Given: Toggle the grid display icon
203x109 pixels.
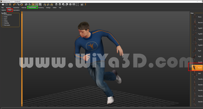Looking at the screenshot, I should 37,4.
